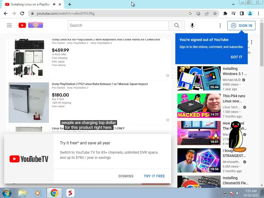Open Chrome extensions puzzle icon
264x198 pixels.
point(225,13)
